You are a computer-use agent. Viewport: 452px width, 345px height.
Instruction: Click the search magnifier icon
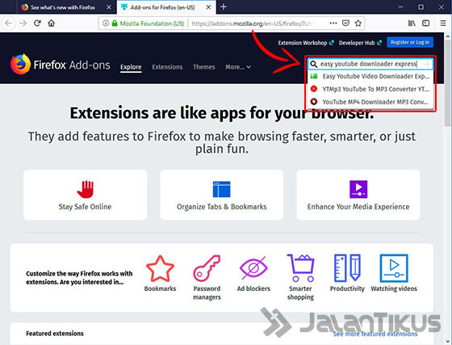(314, 64)
